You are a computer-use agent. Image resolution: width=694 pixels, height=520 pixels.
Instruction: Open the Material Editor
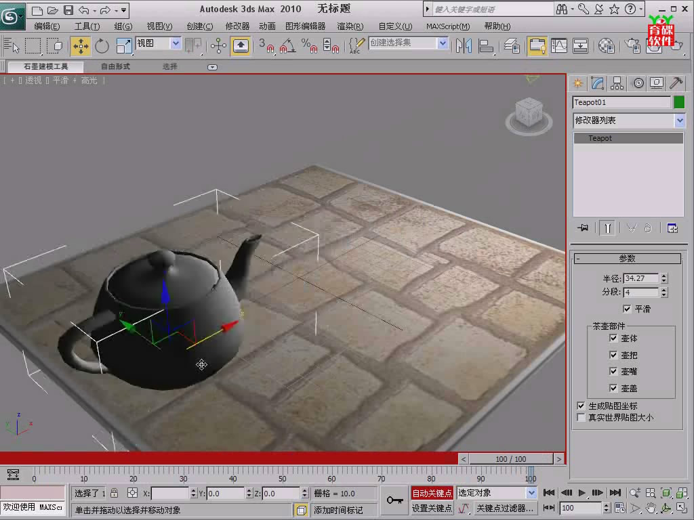click(606, 46)
